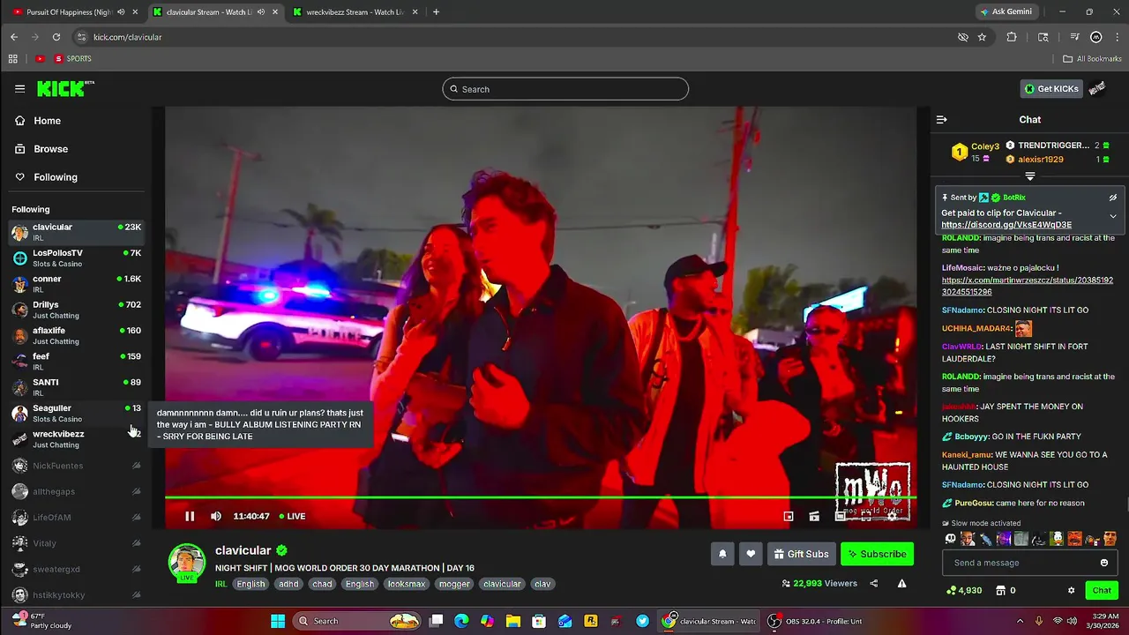Click Ask Gemini button
The image size is (1129, 635).
point(1005,11)
